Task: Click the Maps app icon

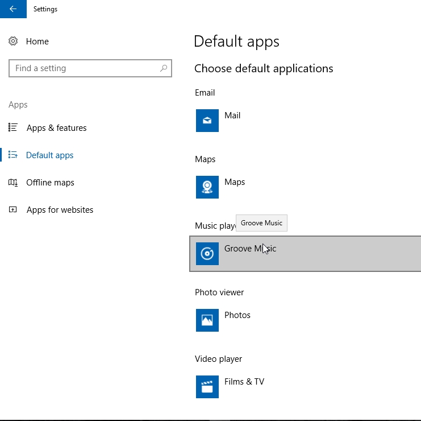Action: [x=207, y=187]
